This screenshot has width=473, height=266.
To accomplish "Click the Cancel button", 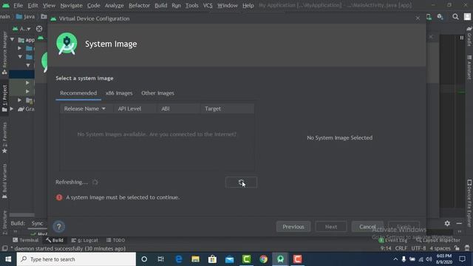I will (x=367, y=227).
